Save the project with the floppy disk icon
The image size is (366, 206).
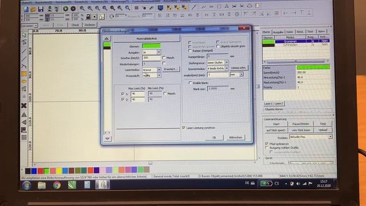tap(41, 9)
